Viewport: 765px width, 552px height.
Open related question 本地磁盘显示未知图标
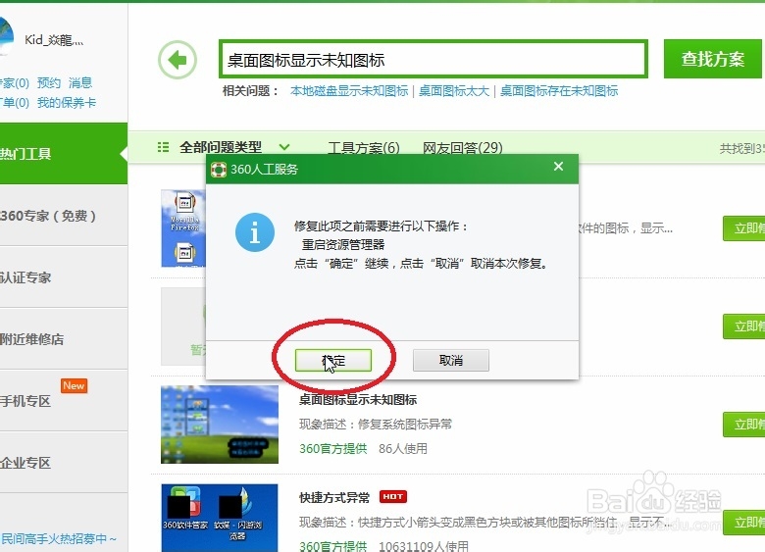click(349, 91)
